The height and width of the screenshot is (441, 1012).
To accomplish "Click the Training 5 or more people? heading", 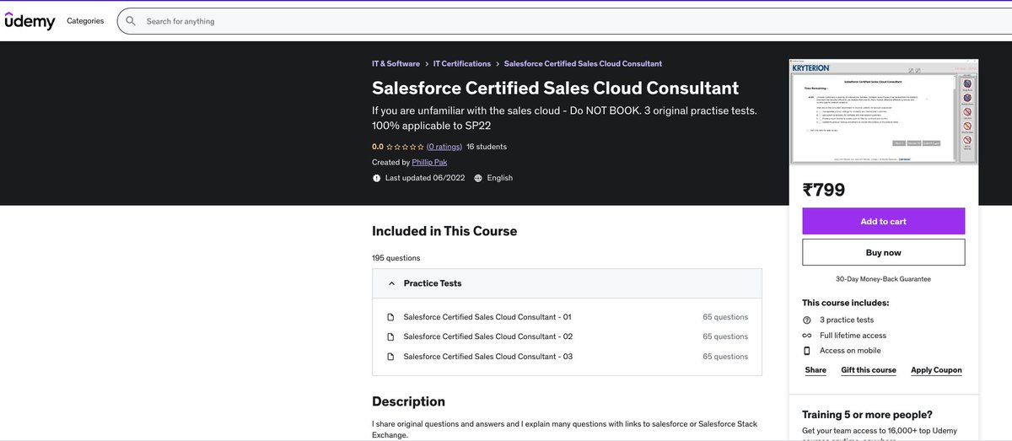I will click(867, 414).
